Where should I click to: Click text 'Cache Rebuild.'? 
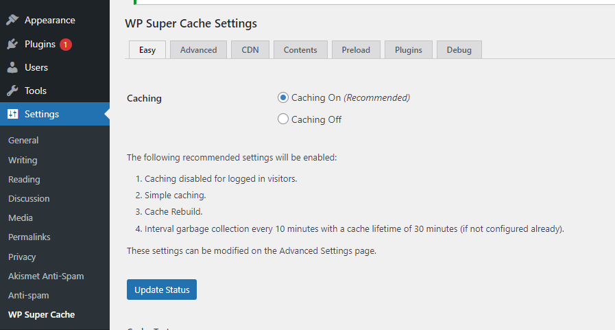[x=173, y=212]
